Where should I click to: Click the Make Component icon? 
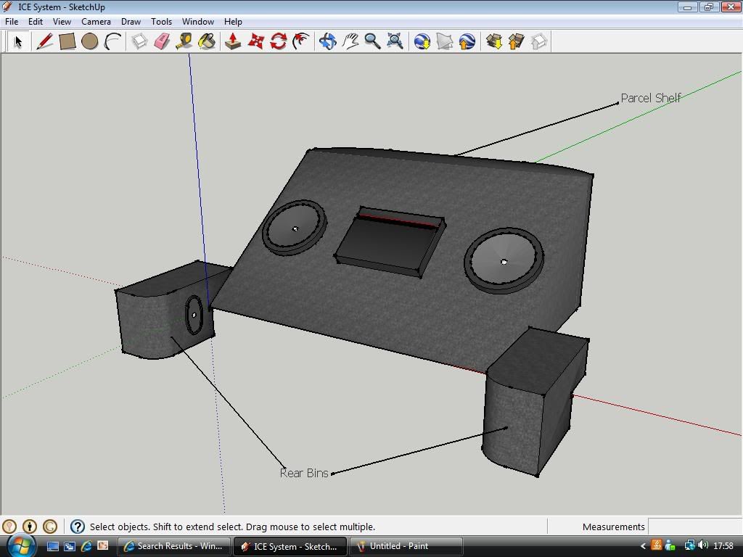pyautogui.click(x=139, y=41)
